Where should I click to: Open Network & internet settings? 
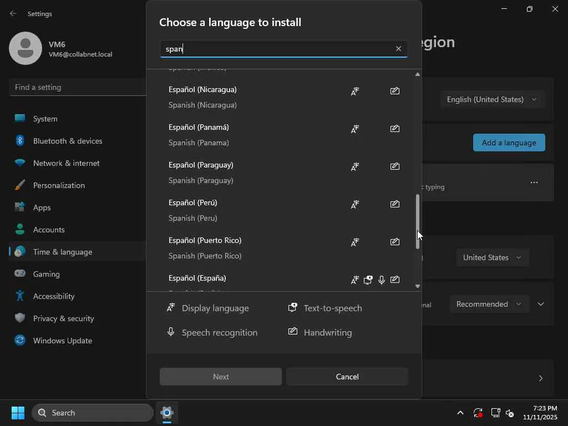tap(78, 163)
